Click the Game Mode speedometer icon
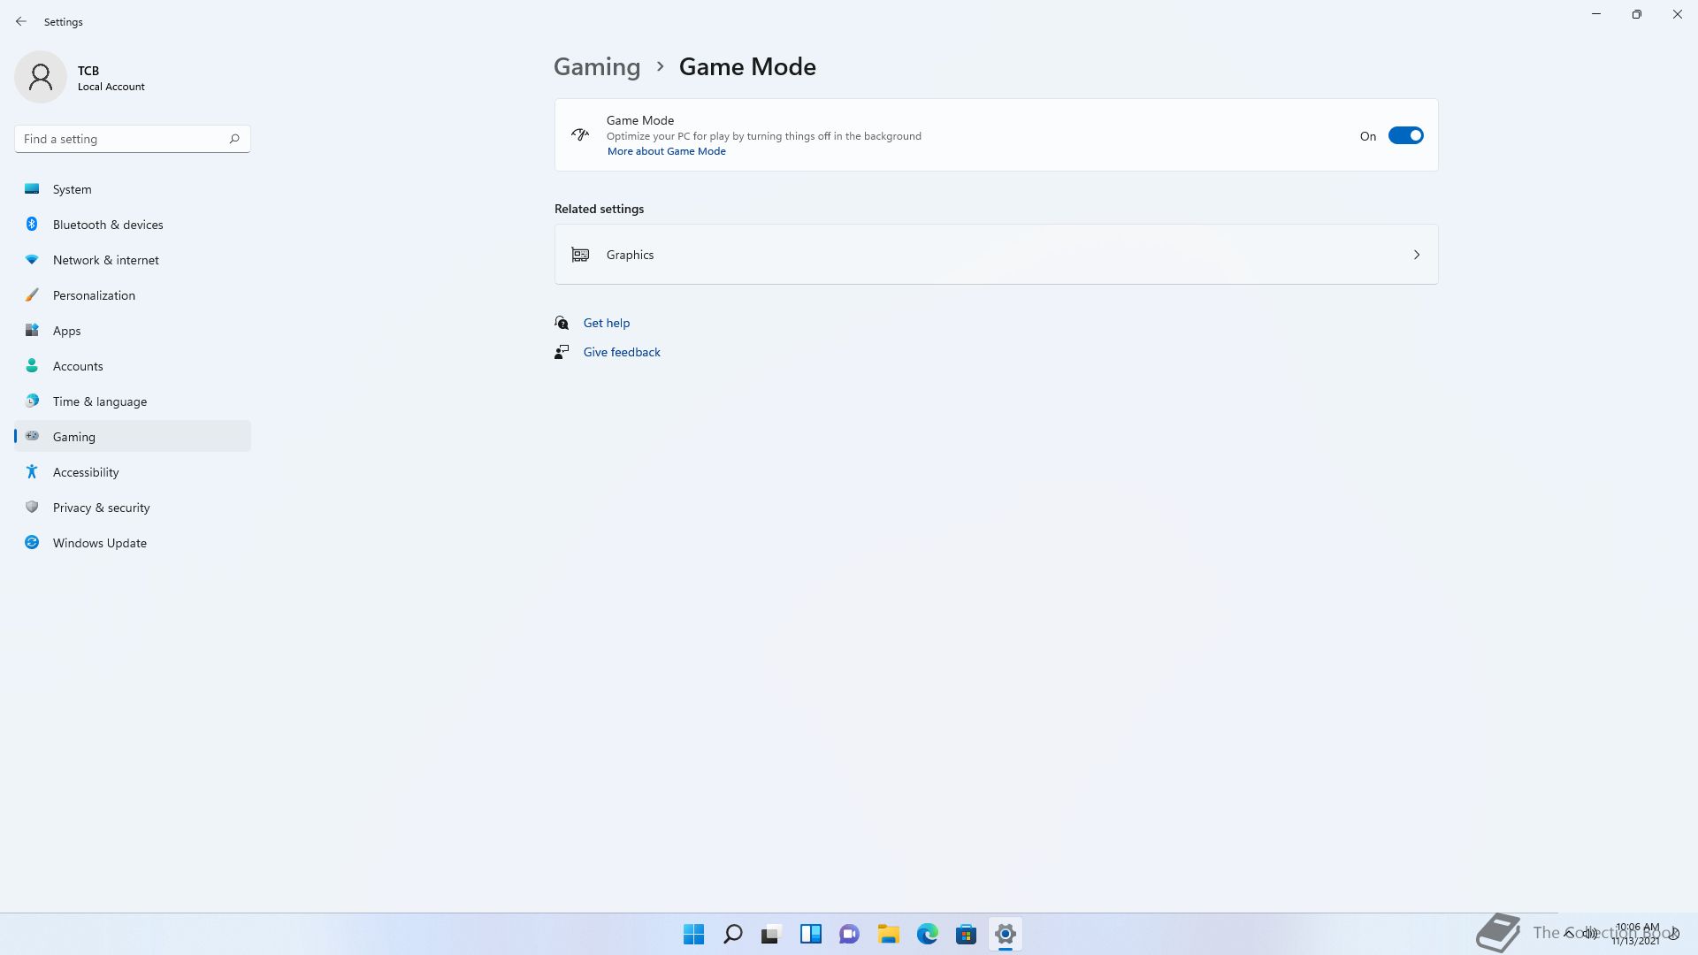The height and width of the screenshot is (955, 1698). (580, 134)
